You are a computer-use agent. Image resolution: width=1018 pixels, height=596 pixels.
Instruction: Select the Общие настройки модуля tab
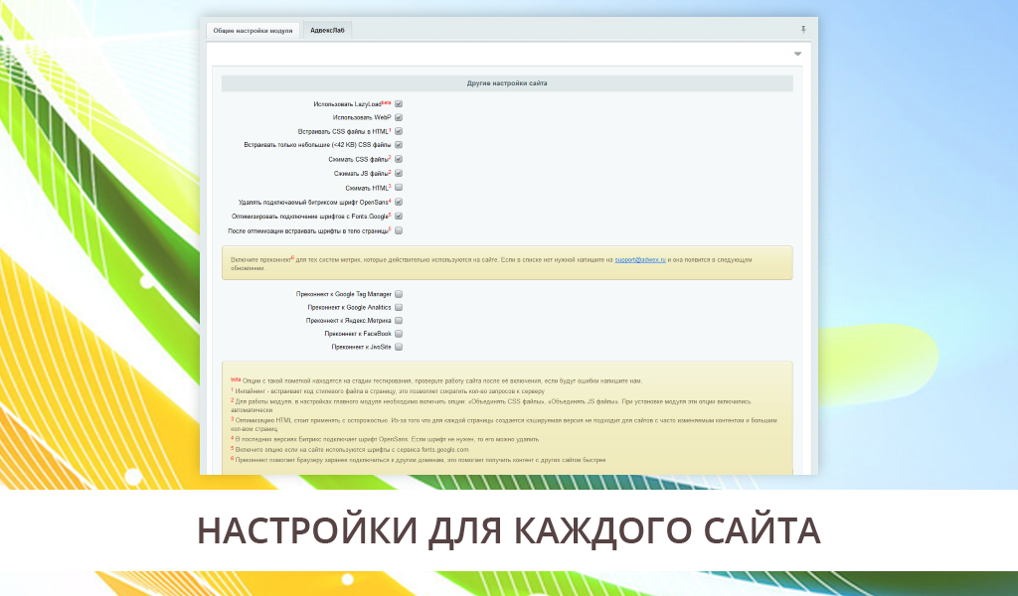[x=253, y=30]
